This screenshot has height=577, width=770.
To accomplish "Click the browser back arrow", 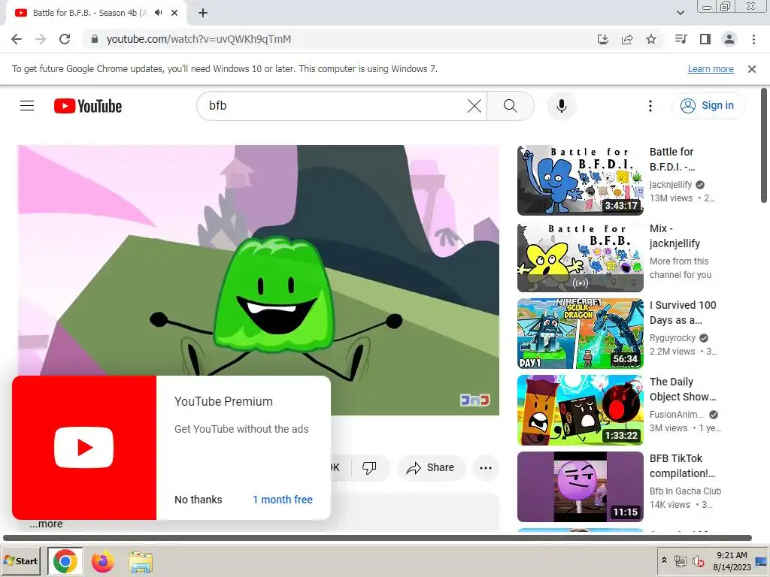I will (x=17, y=39).
